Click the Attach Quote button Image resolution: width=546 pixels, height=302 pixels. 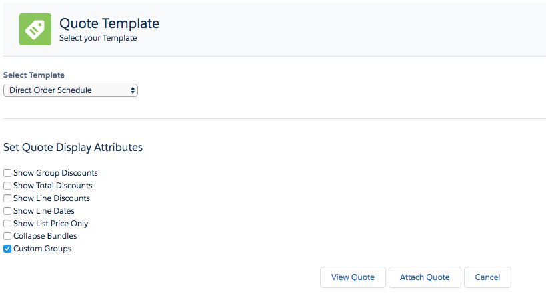point(425,277)
